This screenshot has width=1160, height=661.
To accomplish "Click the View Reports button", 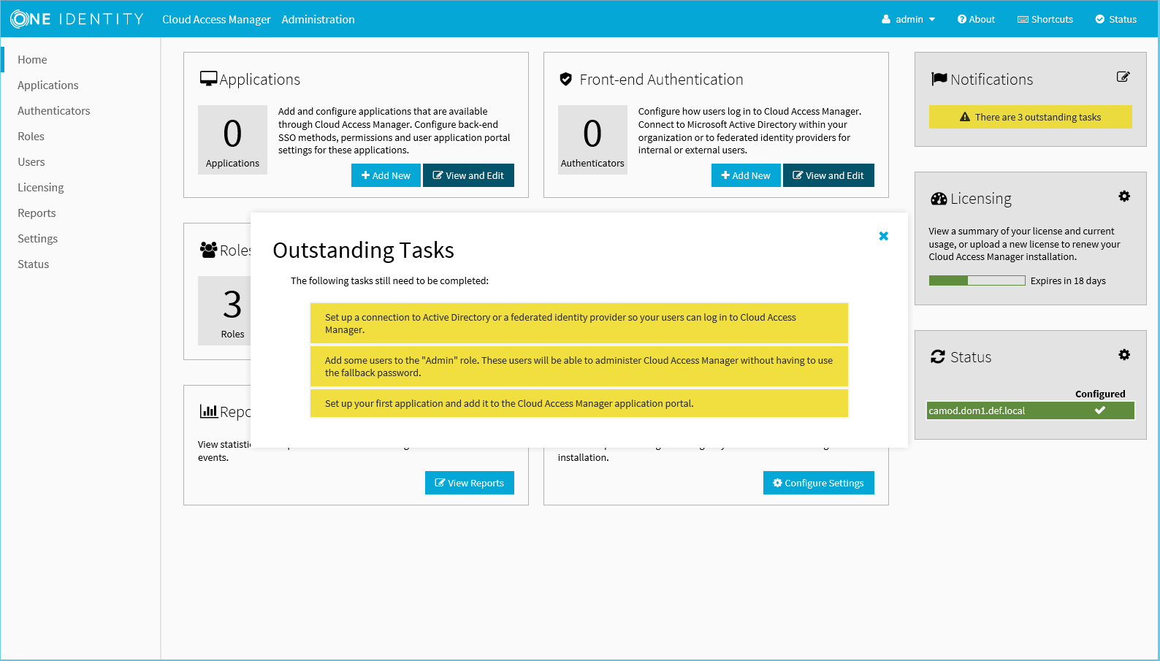I will [470, 483].
